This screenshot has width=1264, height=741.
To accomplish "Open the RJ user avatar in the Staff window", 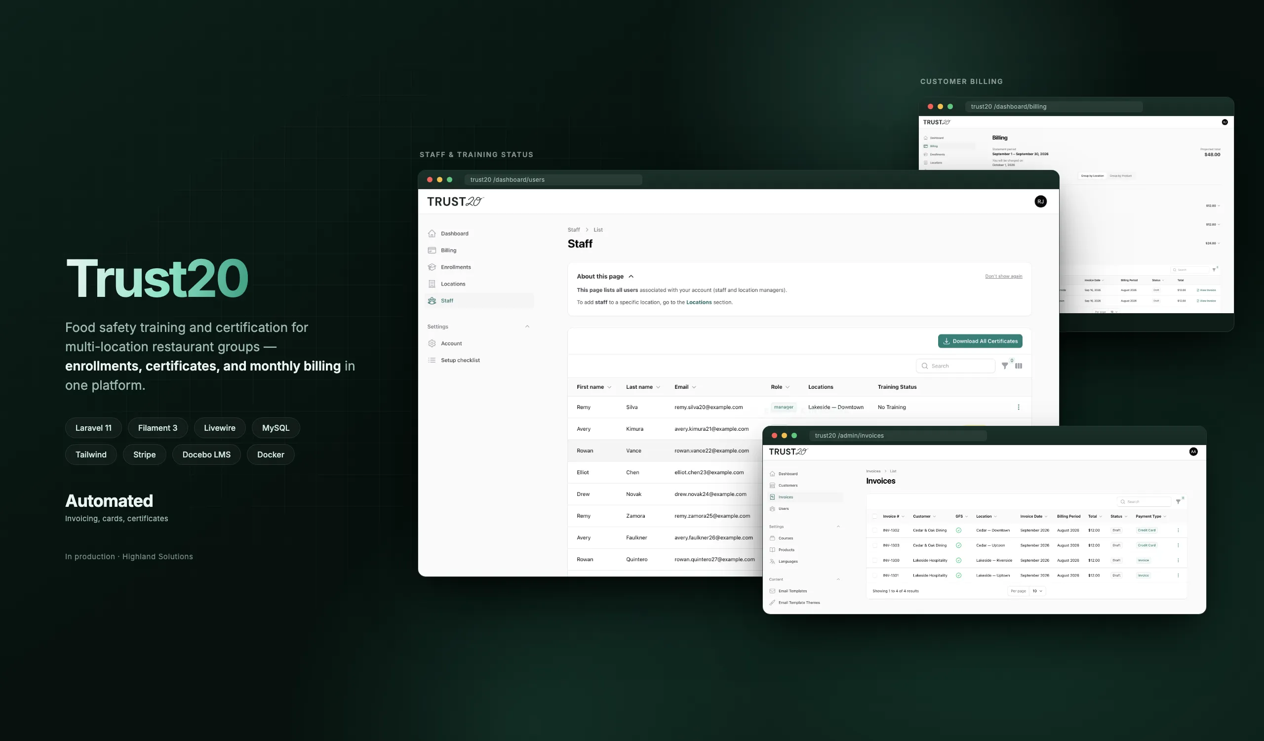I will (1041, 202).
